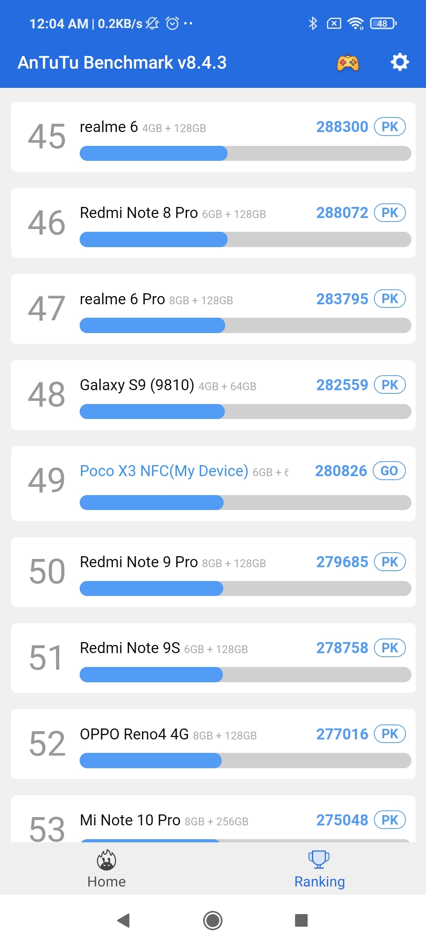This screenshot has width=426, height=946.
Task: Click PK button for realme 6
Action: click(x=390, y=127)
